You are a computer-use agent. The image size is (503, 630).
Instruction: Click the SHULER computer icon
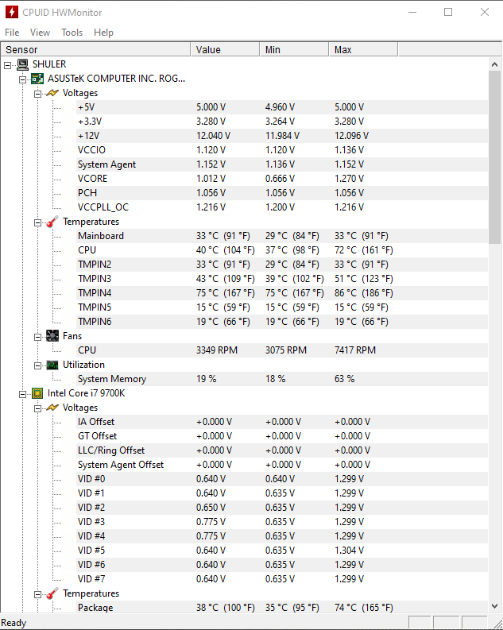pyautogui.click(x=23, y=64)
